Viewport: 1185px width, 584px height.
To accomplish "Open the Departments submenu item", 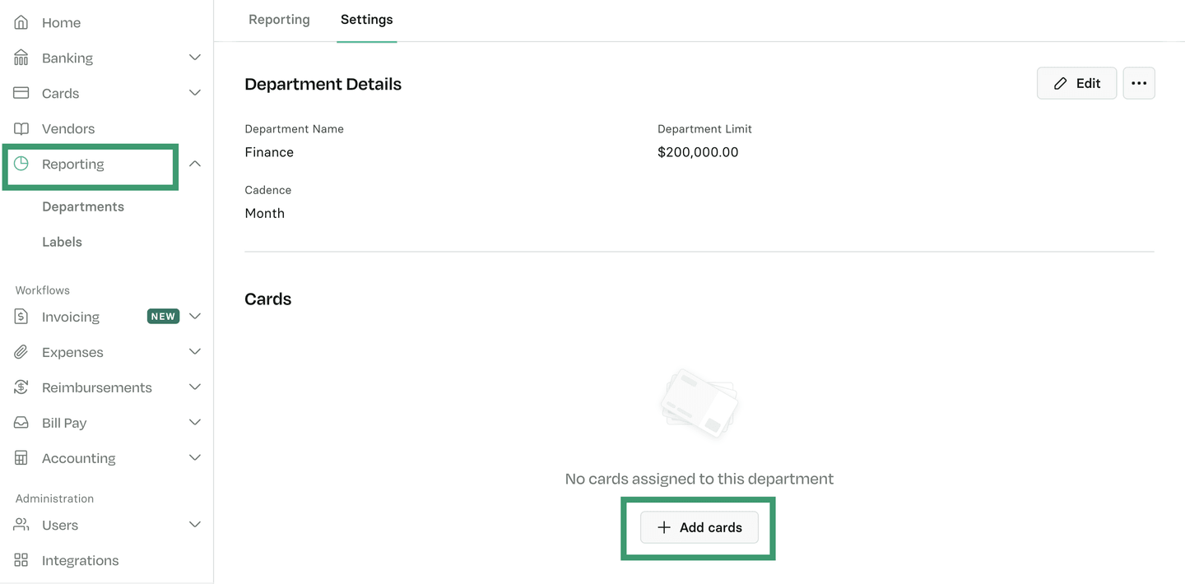I will tap(83, 206).
